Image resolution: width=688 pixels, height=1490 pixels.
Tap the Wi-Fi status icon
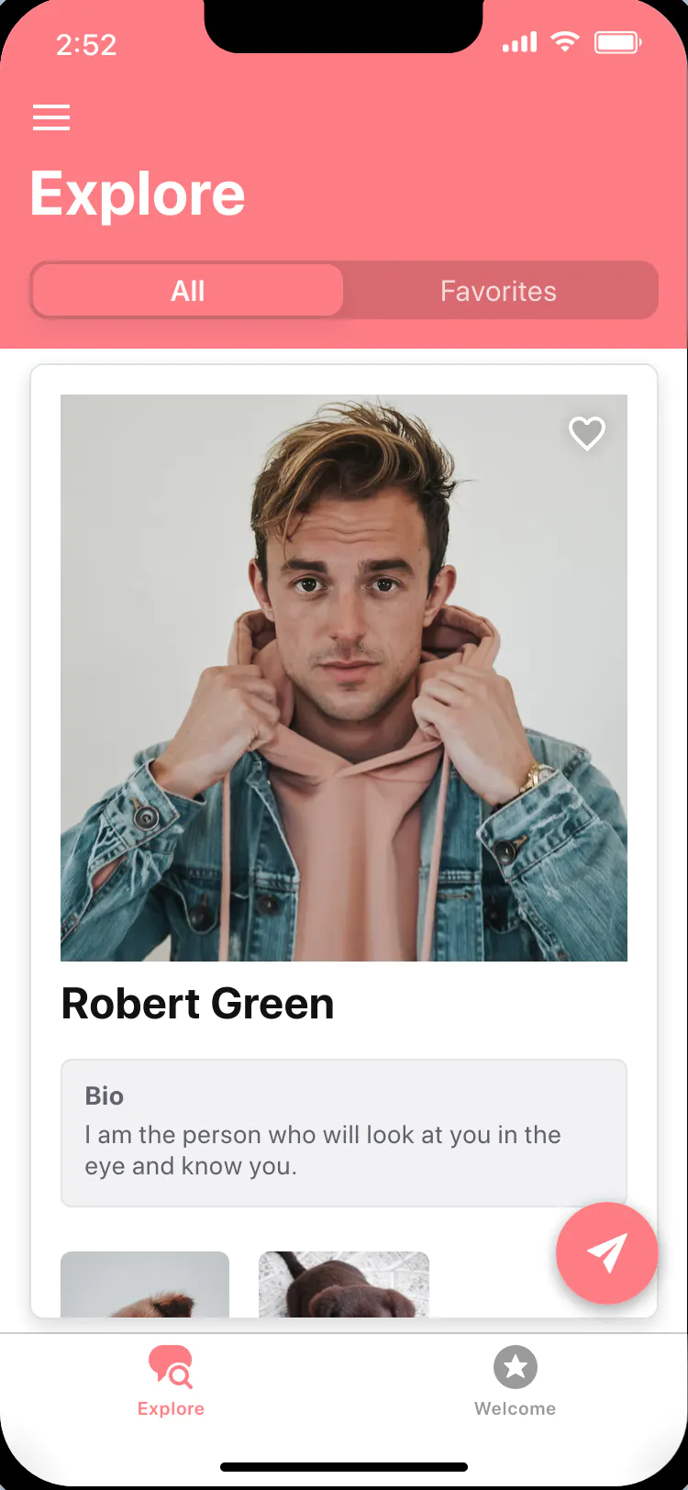[565, 41]
